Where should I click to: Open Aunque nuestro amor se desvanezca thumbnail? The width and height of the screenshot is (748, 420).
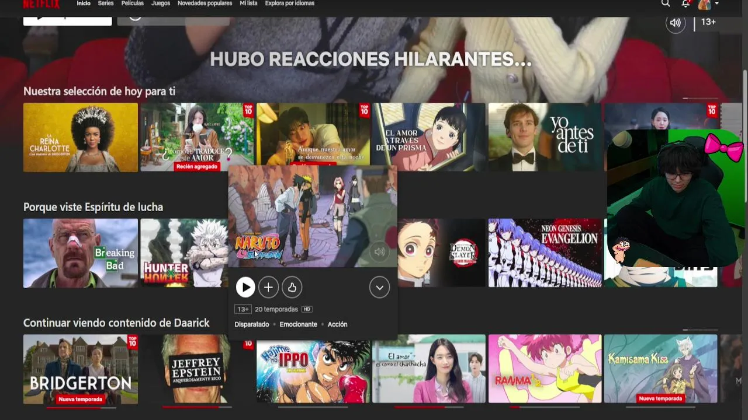coord(313,135)
